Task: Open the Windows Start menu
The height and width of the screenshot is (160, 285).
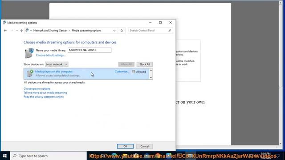Action: pyautogui.click(x=5, y=156)
